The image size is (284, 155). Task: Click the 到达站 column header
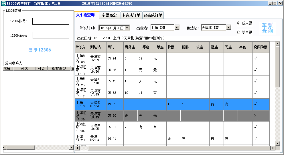click(98, 47)
